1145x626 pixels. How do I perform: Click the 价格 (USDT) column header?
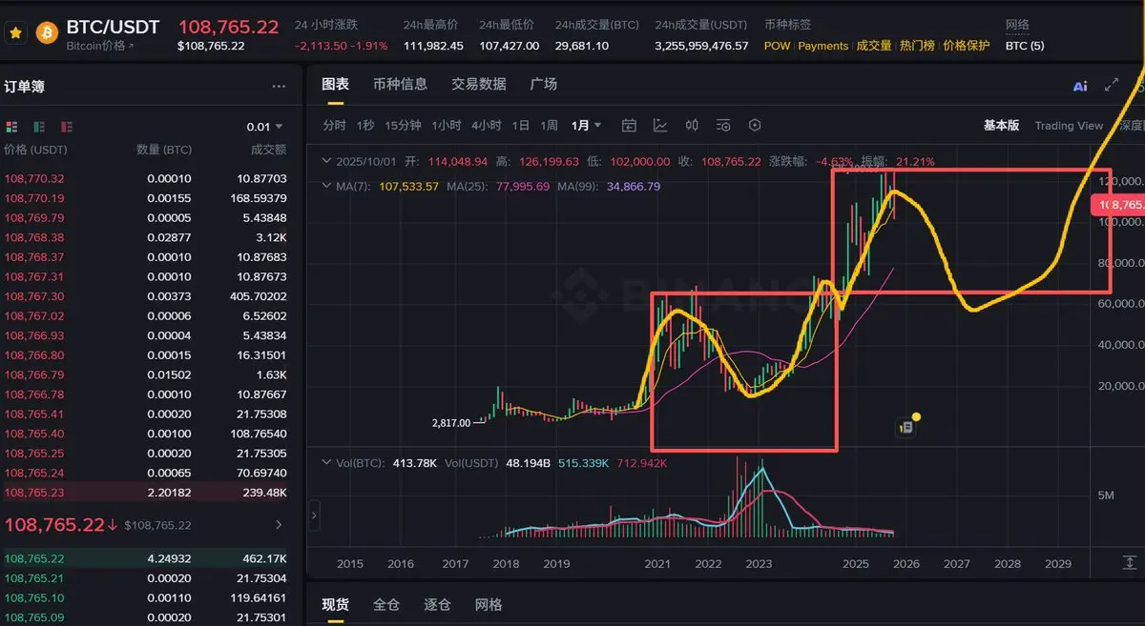[x=35, y=150]
